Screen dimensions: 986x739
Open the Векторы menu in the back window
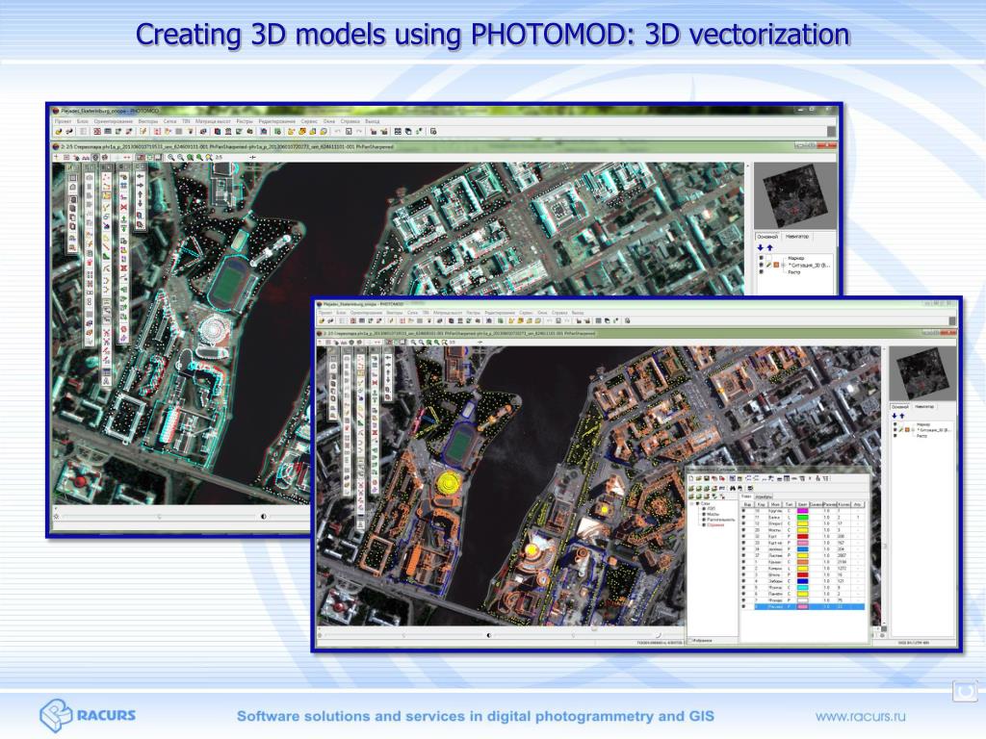tap(147, 121)
